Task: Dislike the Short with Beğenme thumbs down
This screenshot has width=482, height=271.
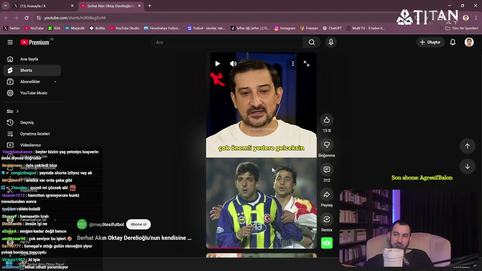Action: (x=326, y=145)
